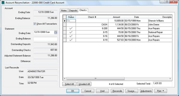179x96 pixels.
Task: Uncheck the status mark for check 6-15
Action: pyautogui.click(x=71, y=32)
